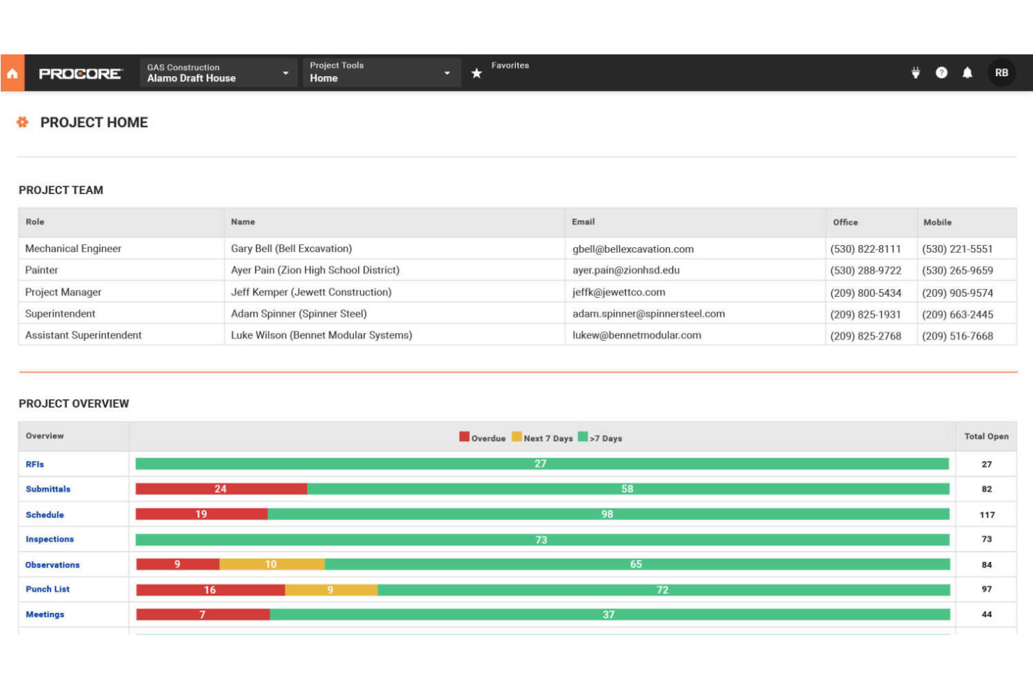Click the Total Open column header
This screenshot has width=1033, height=689.
pos(986,436)
